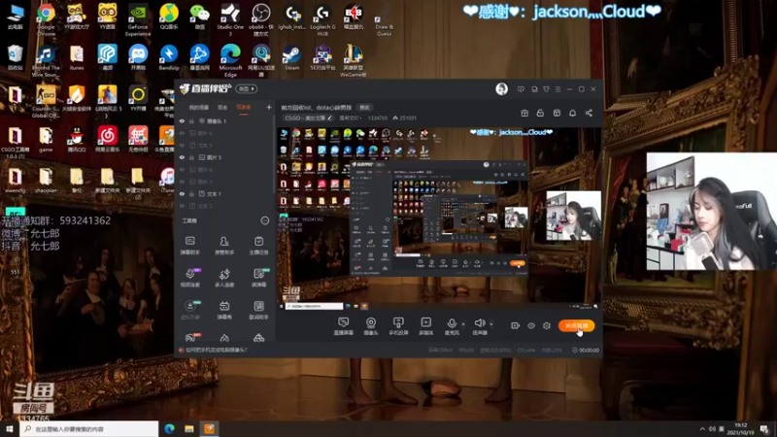The width and height of the screenshot is (777, 437).
Task: Open File Explorer from the taskbar
Action: 189,429
